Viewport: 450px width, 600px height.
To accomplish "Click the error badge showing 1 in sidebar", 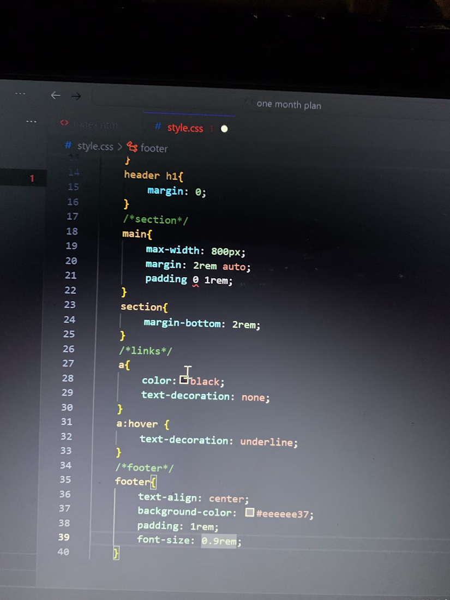I will point(32,178).
